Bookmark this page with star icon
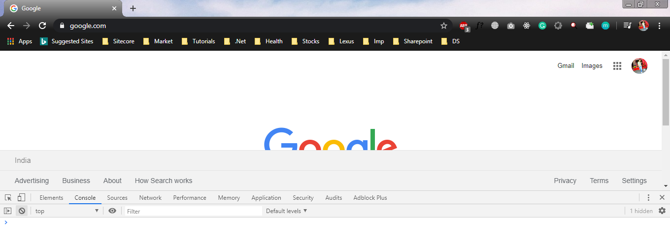This screenshot has width=670, height=248. [x=443, y=26]
